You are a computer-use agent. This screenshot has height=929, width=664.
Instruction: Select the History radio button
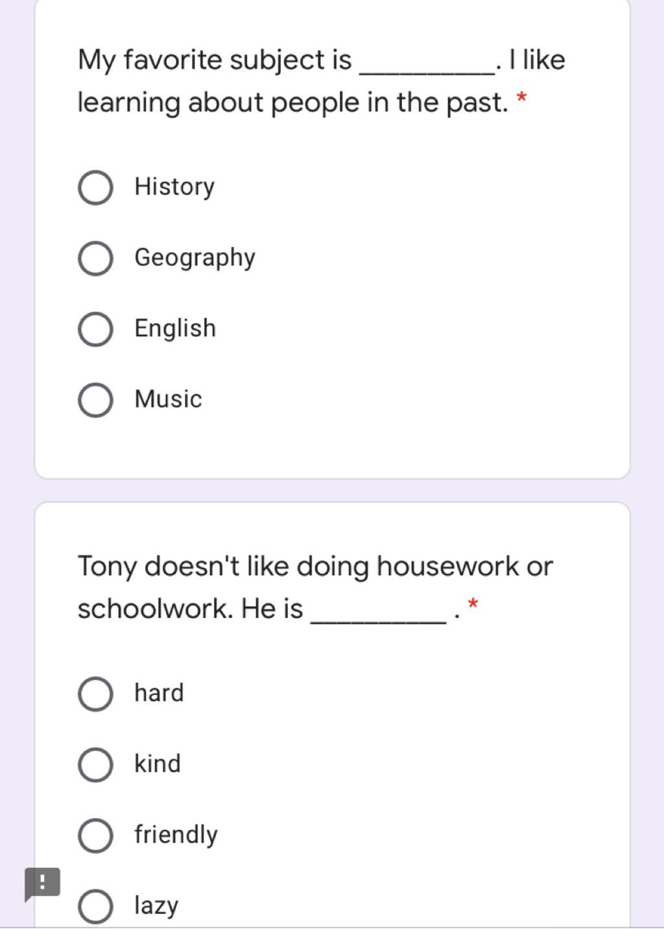pos(95,187)
